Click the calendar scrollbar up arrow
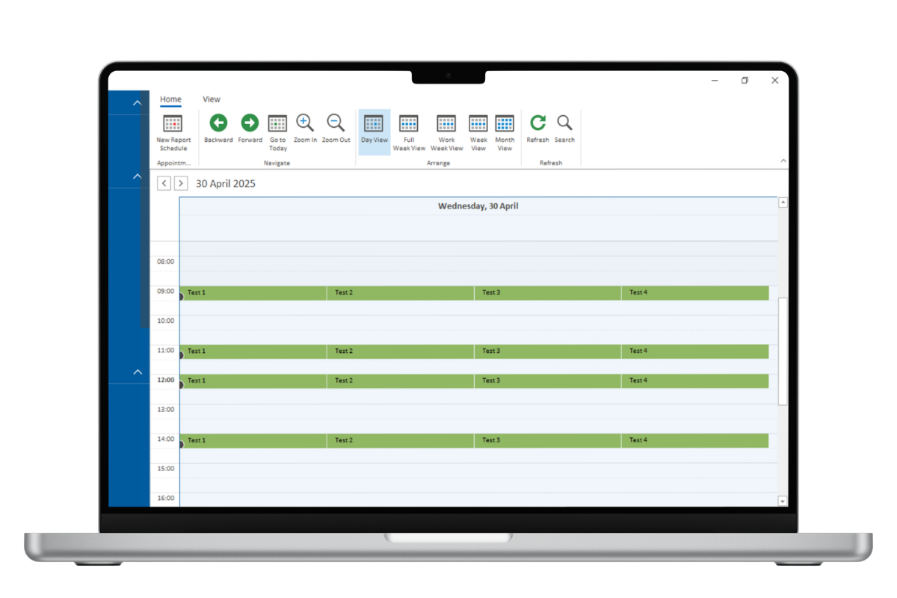Image resolution: width=897 pixels, height=598 pixels. click(x=783, y=203)
